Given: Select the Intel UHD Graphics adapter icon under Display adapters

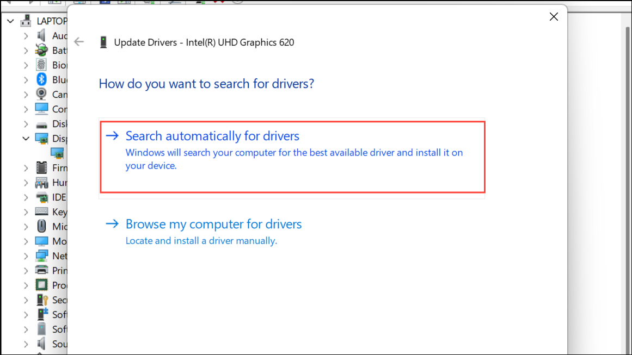Looking at the screenshot, I should [57, 153].
